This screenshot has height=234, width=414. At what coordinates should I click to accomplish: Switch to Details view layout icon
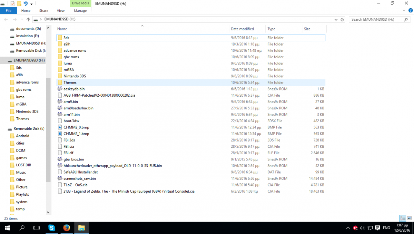coord(403,218)
